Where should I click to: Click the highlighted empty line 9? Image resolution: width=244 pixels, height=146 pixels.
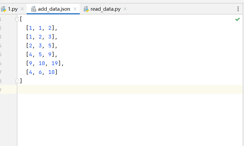(130, 89)
